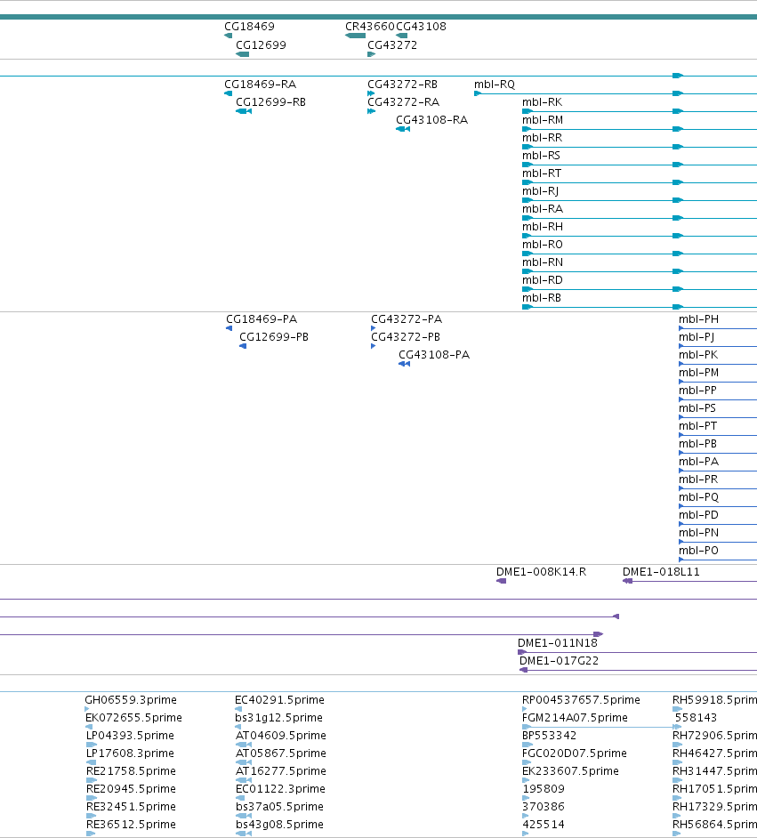Select the mbl-PO protein label
757x838 pixels.
(x=699, y=551)
